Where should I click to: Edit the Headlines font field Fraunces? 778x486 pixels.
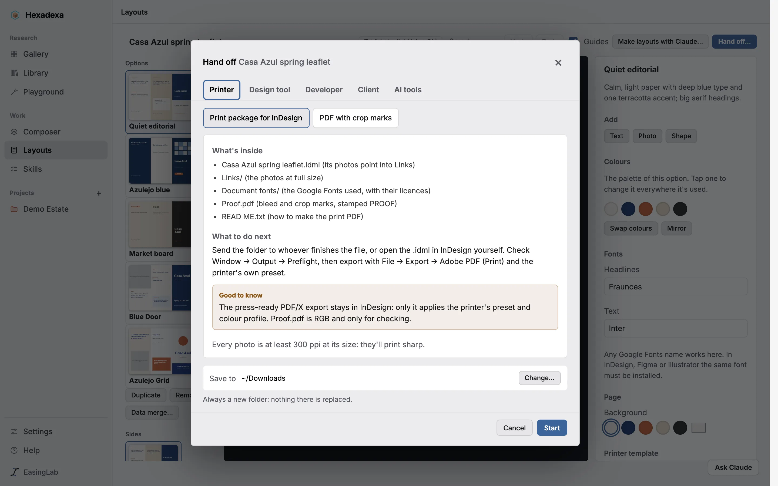(x=675, y=287)
